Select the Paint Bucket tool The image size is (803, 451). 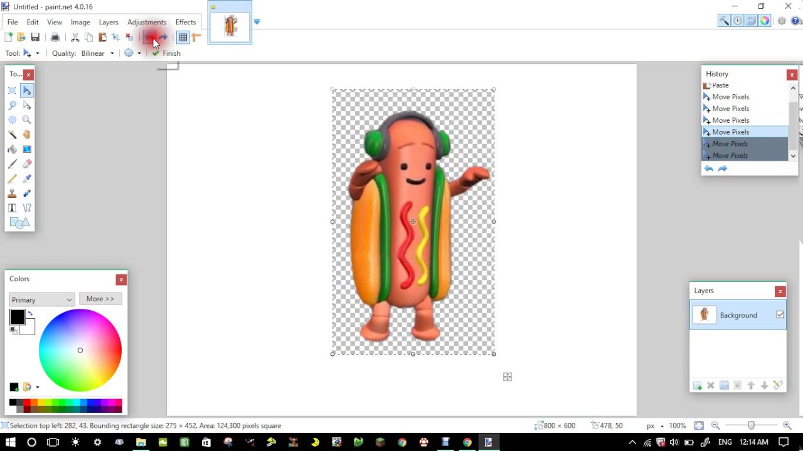coord(12,149)
